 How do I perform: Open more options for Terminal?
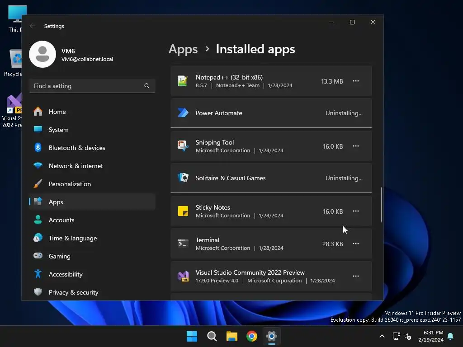click(356, 244)
